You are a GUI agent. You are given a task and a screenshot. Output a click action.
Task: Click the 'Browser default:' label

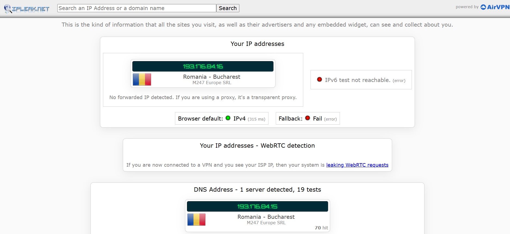pos(200,119)
